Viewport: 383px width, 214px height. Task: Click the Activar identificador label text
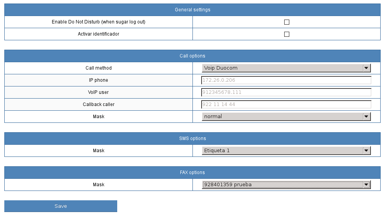(98, 34)
